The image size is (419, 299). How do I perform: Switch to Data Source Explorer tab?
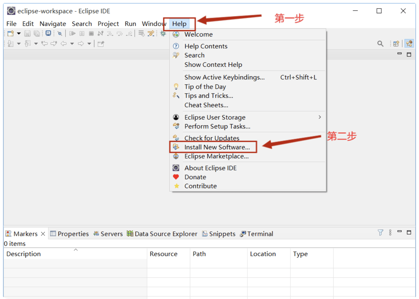pos(162,234)
